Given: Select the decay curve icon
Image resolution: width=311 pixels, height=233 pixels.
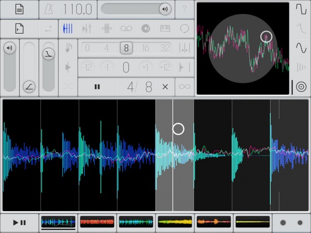Looking at the screenshot, I should [301, 28].
